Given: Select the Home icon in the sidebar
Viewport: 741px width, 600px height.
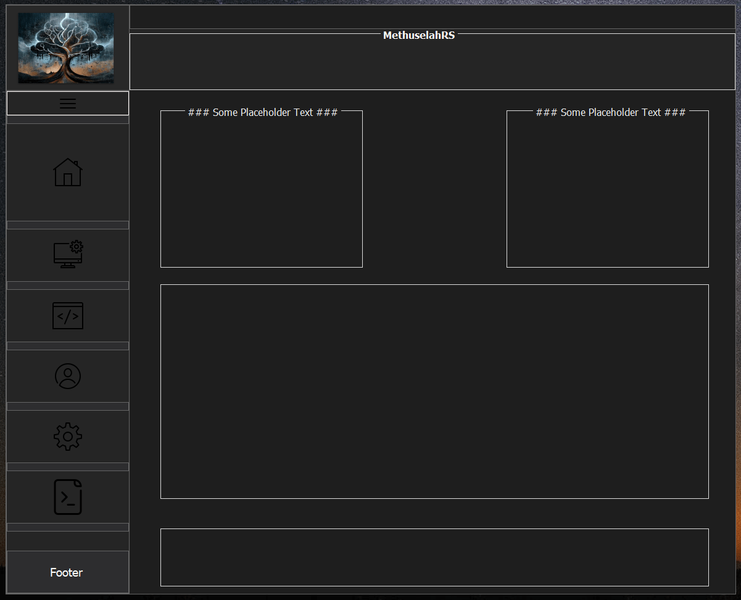Looking at the screenshot, I should [68, 173].
